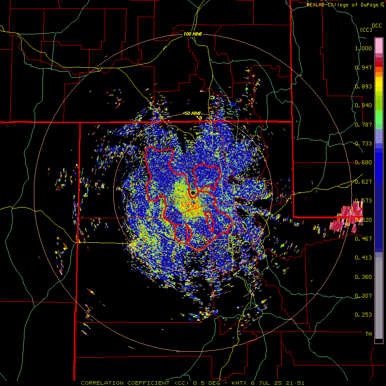Click the 100 NMI range ring label
386x386 pixels.
[x=193, y=34]
